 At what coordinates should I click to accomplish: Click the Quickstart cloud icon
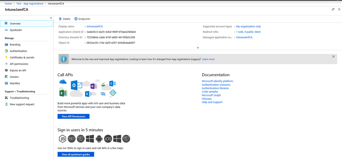coord(6,30)
